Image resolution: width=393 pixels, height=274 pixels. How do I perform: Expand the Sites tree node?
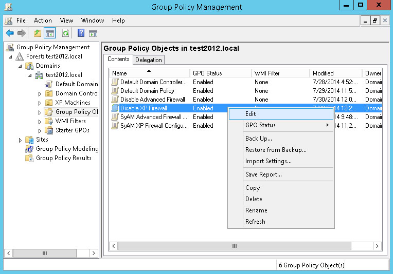(21, 140)
